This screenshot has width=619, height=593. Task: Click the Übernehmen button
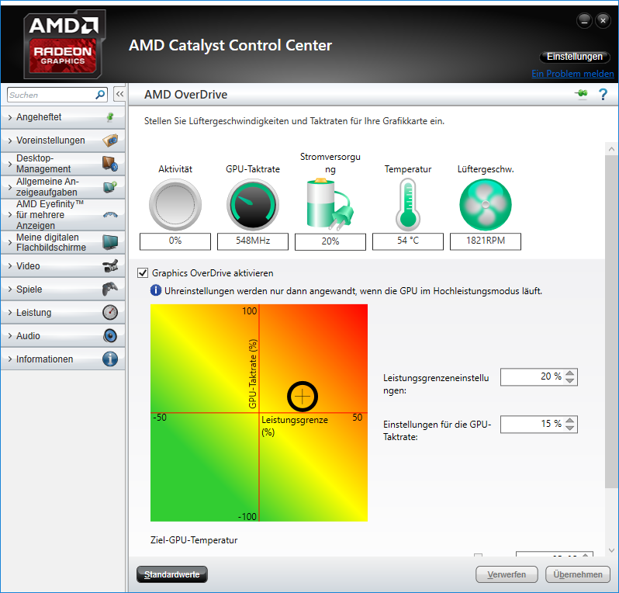[578, 574]
